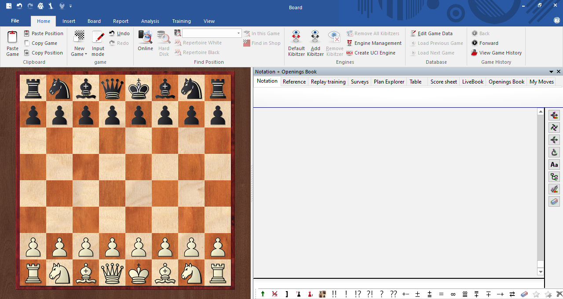
Task: Open the New Game button
Action: [x=79, y=43]
